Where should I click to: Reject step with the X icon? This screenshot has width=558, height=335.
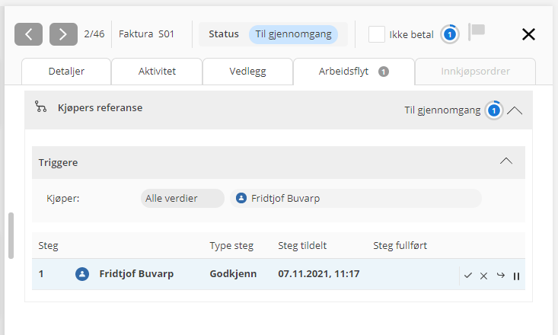tap(483, 275)
